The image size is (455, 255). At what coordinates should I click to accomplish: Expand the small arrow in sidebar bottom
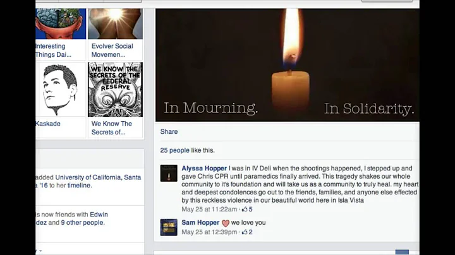coord(40,251)
